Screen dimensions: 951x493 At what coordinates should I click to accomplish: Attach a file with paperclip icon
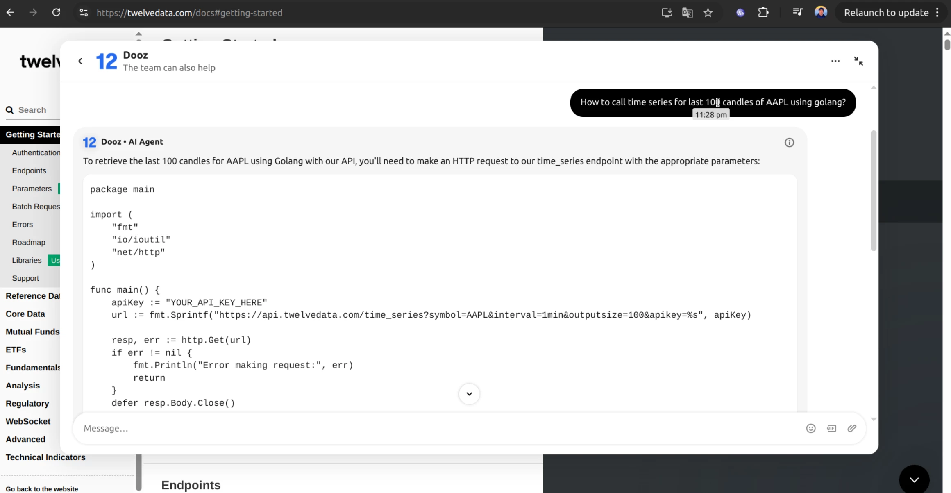tap(852, 428)
